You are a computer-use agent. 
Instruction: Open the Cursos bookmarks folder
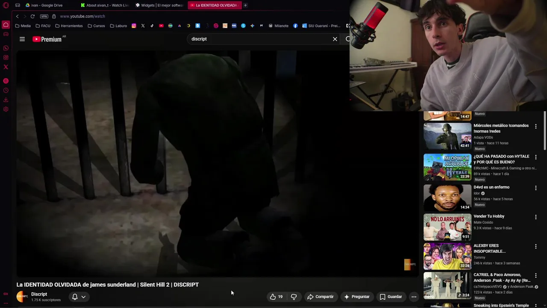96,26
